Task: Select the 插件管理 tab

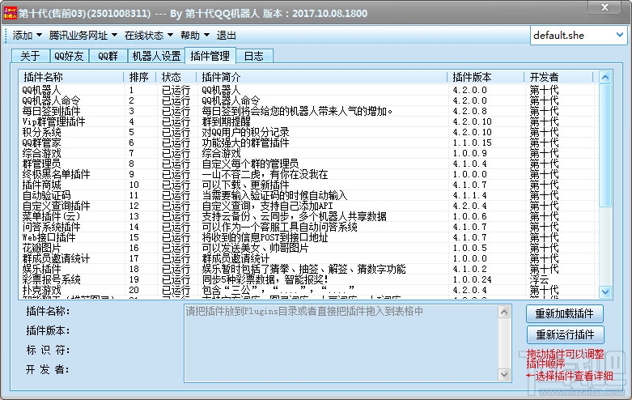Action: coord(210,56)
